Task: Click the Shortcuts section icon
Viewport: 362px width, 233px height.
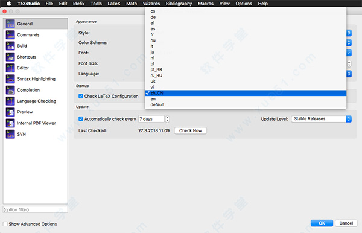Action: click(10, 57)
